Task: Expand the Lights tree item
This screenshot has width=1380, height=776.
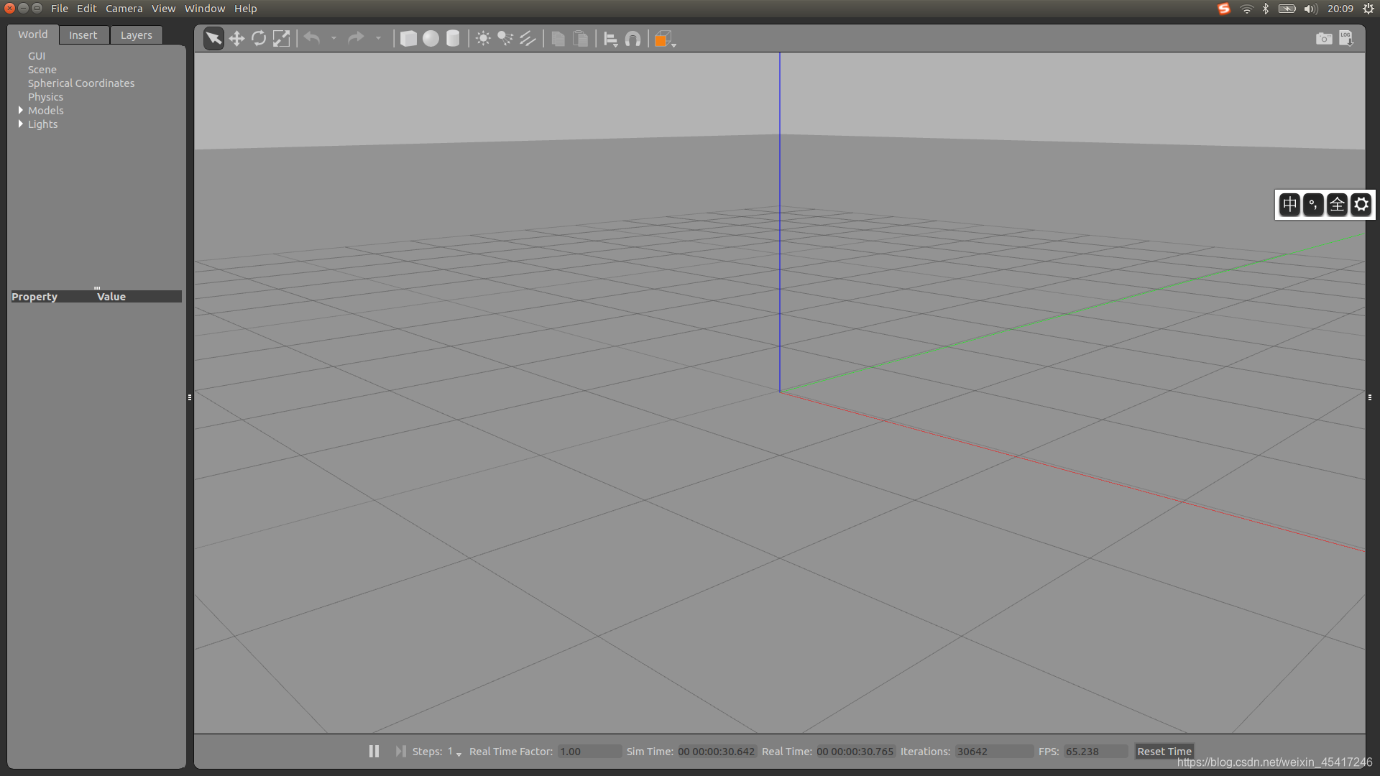Action: click(x=21, y=124)
